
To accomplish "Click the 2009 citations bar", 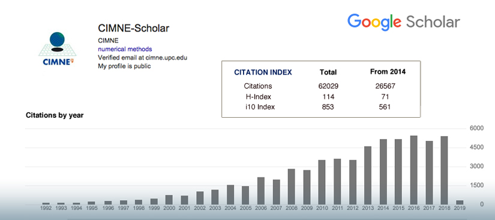I will coord(307,187).
